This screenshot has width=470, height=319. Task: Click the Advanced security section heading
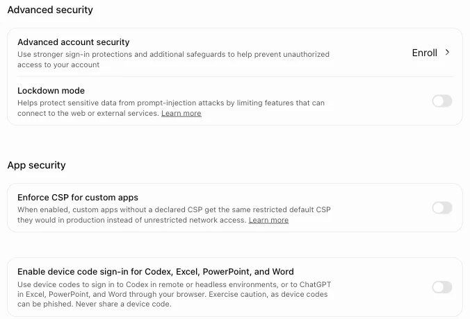point(50,10)
